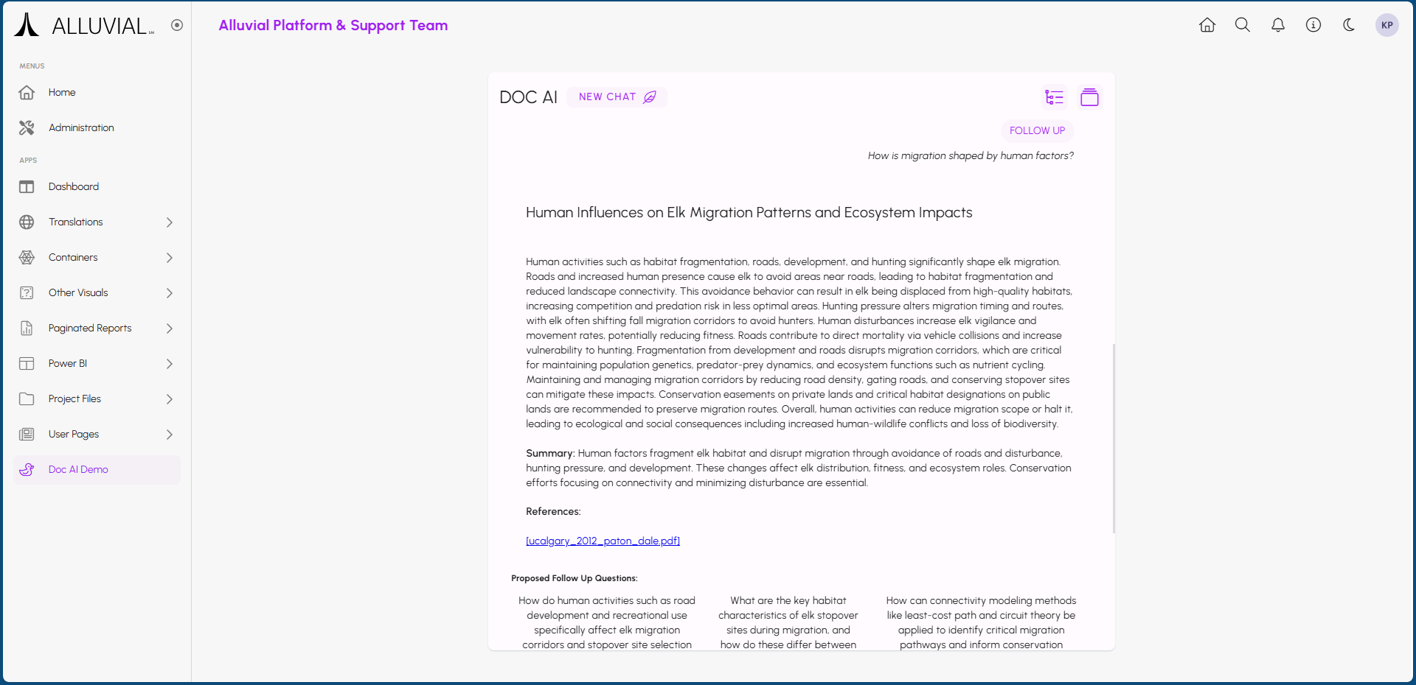
Task: Click the info circle icon
Action: click(1313, 25)
